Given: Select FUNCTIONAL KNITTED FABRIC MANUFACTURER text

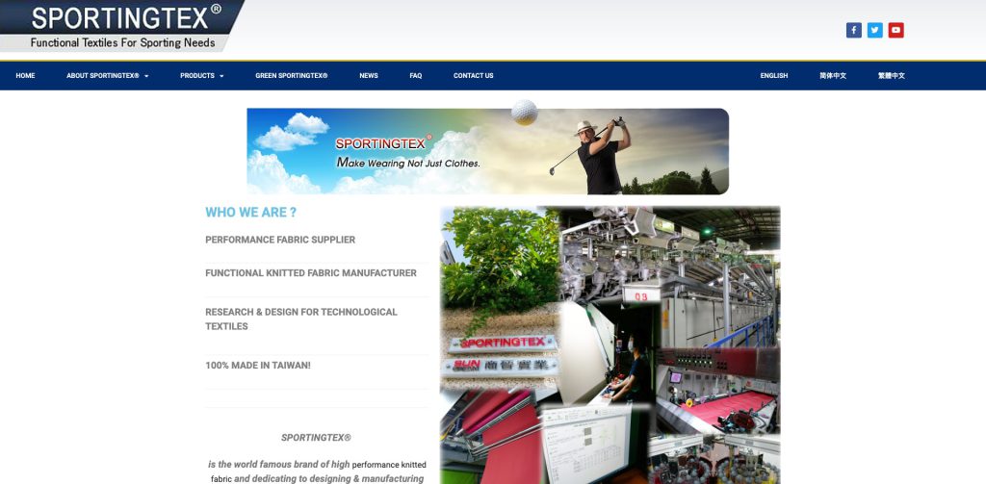Looking at the screenshot, I should [x=311, y=273].
